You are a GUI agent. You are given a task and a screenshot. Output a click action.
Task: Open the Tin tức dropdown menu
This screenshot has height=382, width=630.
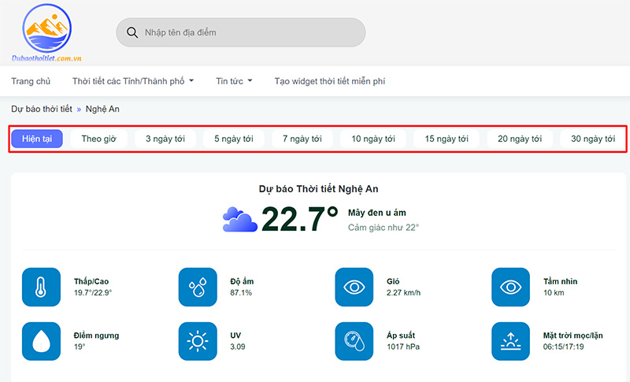coord(234,81)
